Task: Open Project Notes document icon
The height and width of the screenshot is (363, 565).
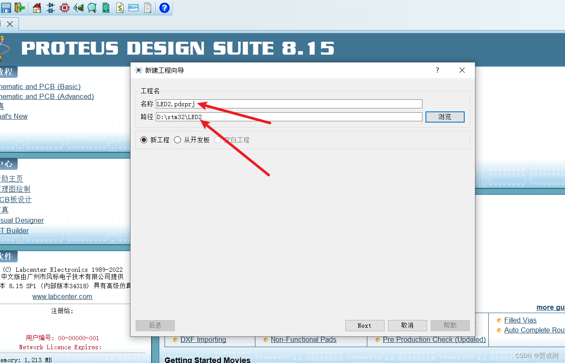Action: [x=147, y=7]
